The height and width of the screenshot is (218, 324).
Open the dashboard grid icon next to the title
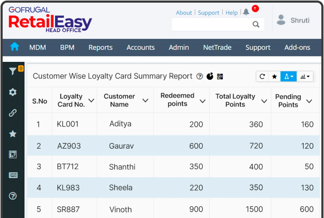coord(220,76)
